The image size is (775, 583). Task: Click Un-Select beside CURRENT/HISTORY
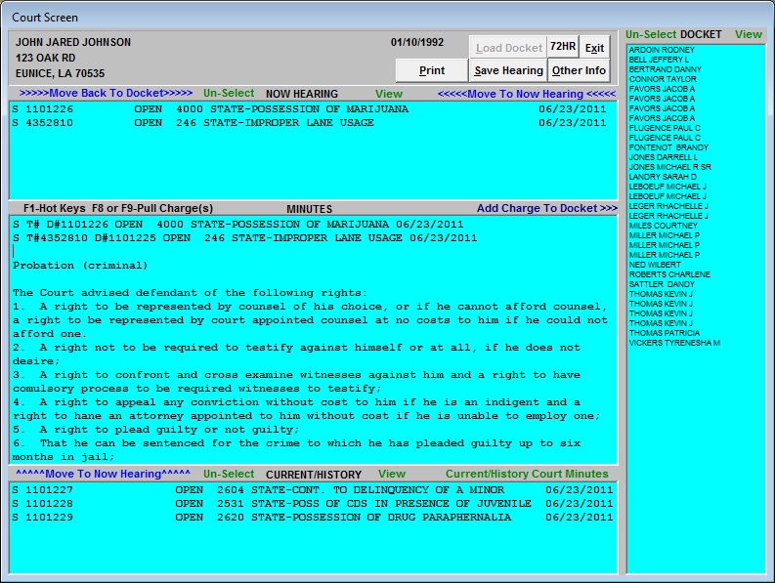tap(229, 474)
